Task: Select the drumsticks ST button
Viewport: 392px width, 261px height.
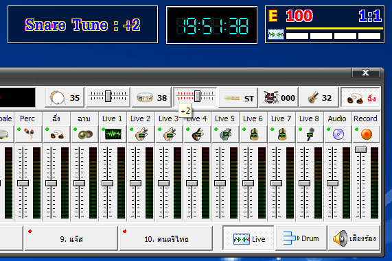Action: click(x=238, y=98)
